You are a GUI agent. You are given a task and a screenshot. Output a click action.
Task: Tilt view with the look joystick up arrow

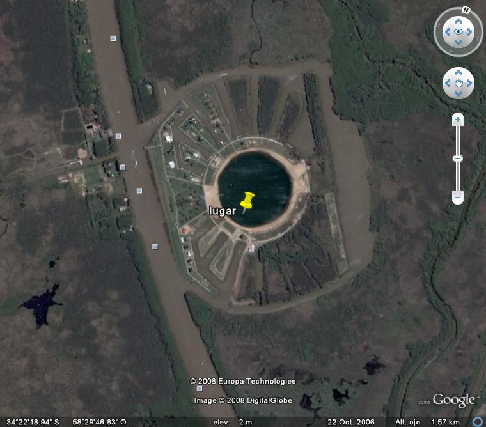pos(459,21)
